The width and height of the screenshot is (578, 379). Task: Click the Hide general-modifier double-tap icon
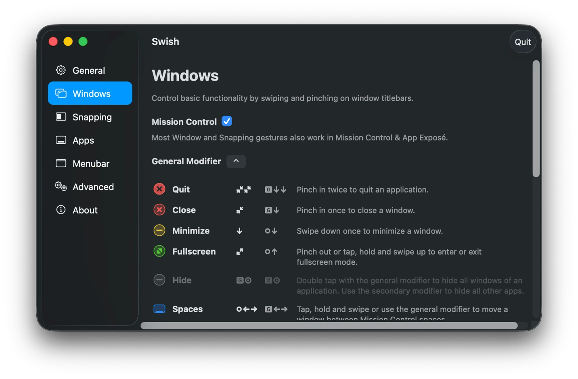(x=244, y=280)
